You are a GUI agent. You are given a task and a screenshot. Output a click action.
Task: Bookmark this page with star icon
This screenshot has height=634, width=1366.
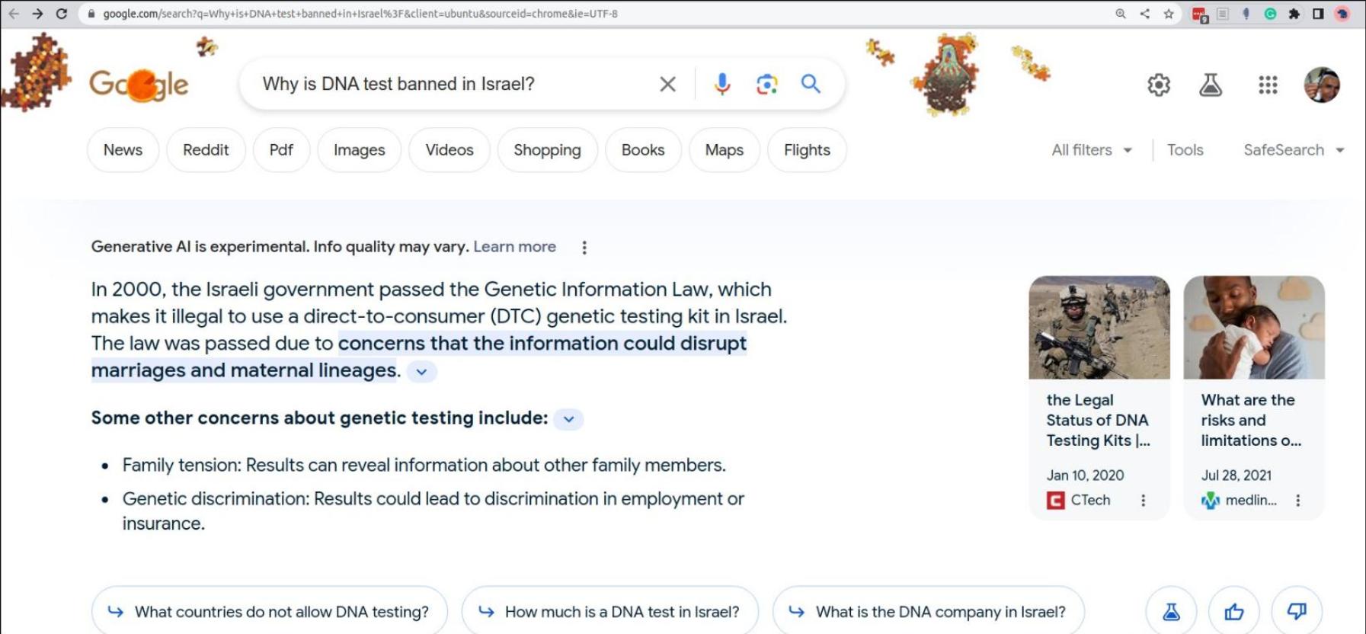coord(1168,14)
